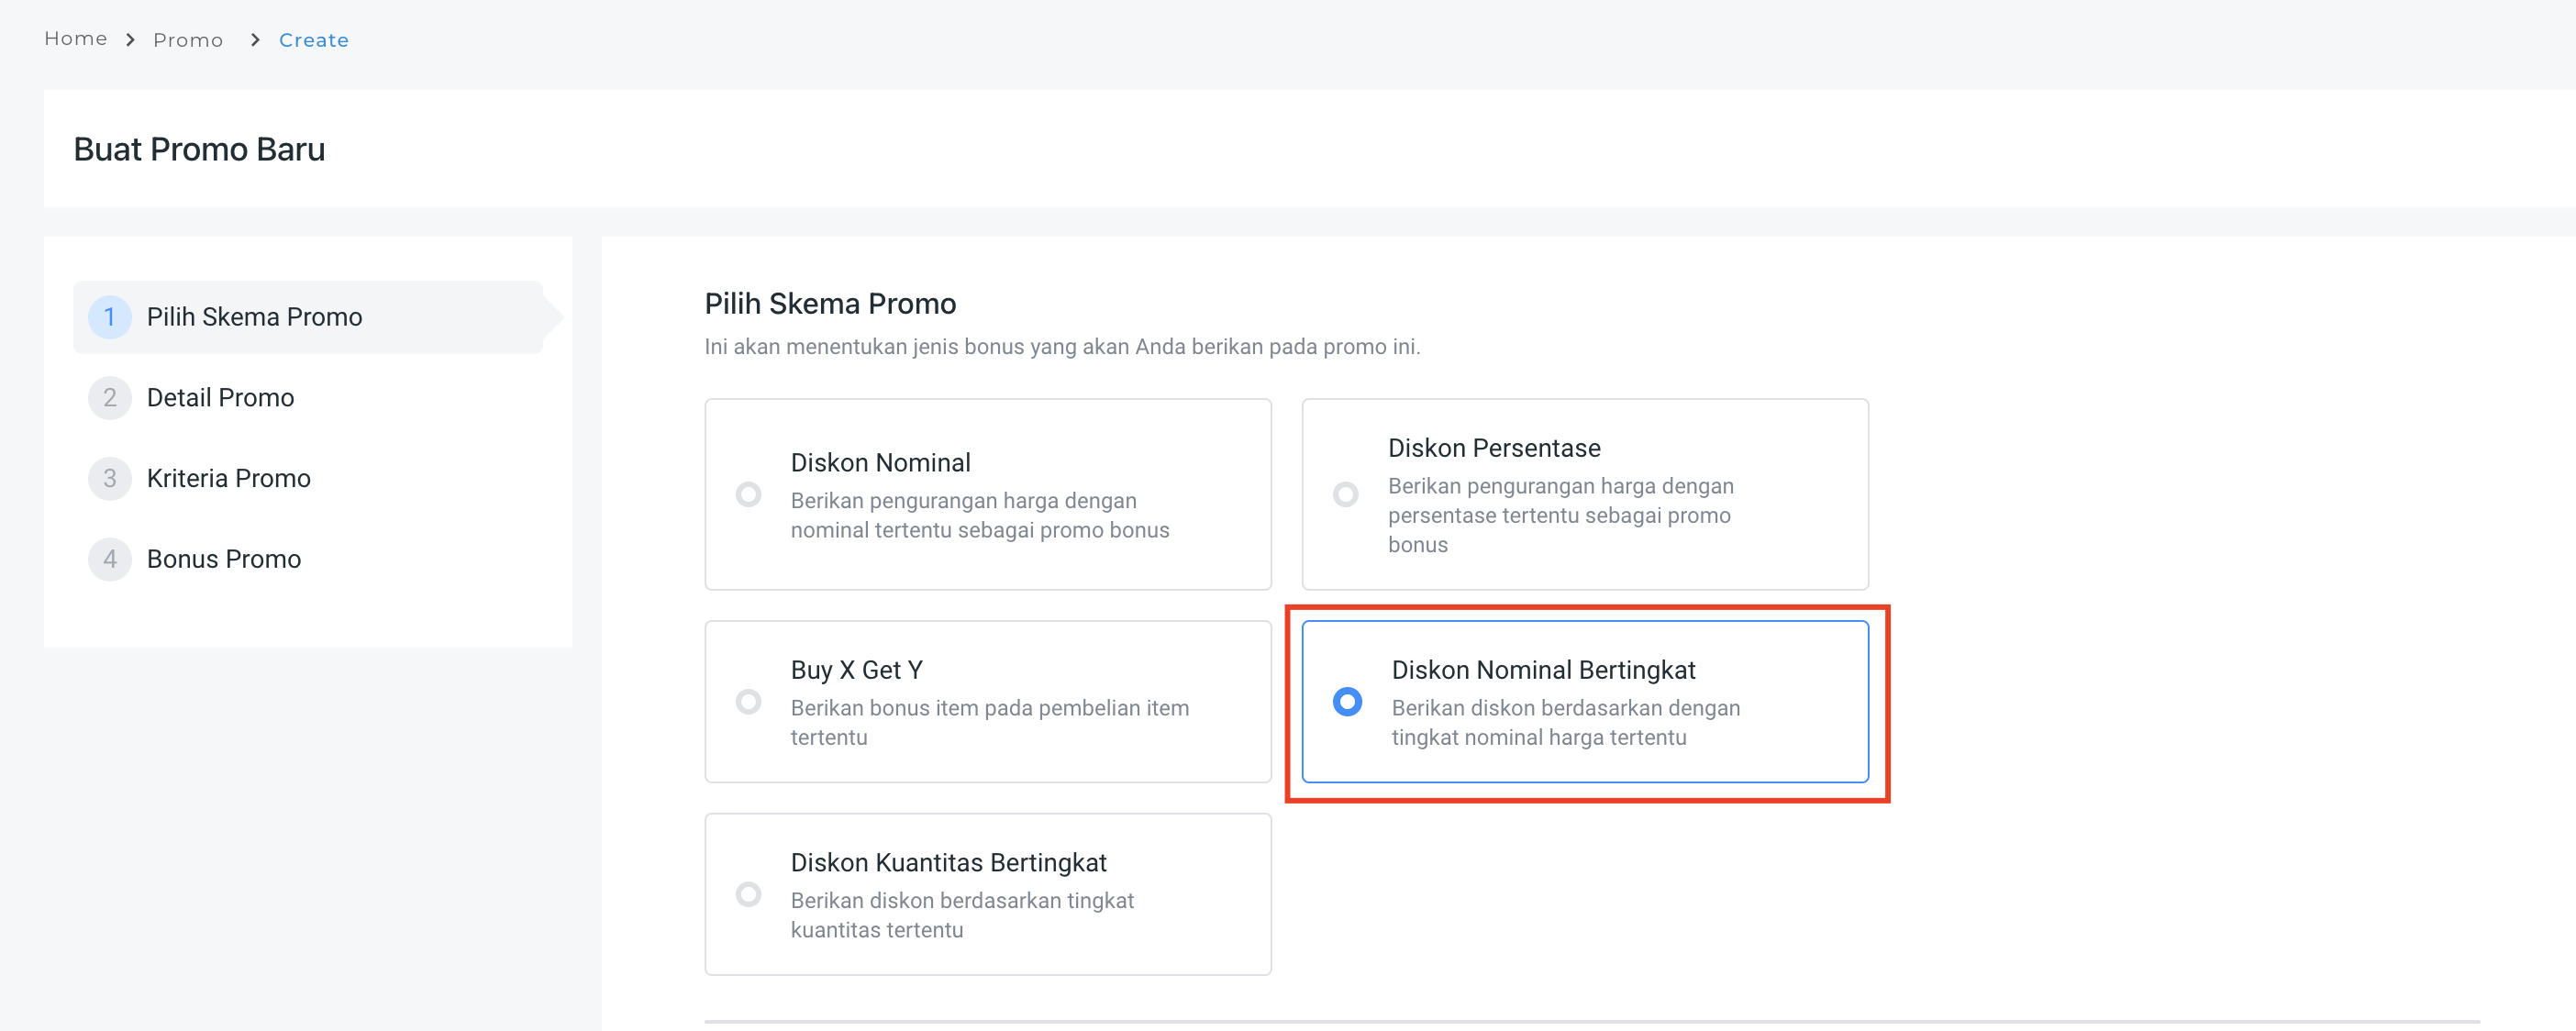Open Promo breadcrumb link
This screenshot has width=2576, height=1031.
click(188, 40)
